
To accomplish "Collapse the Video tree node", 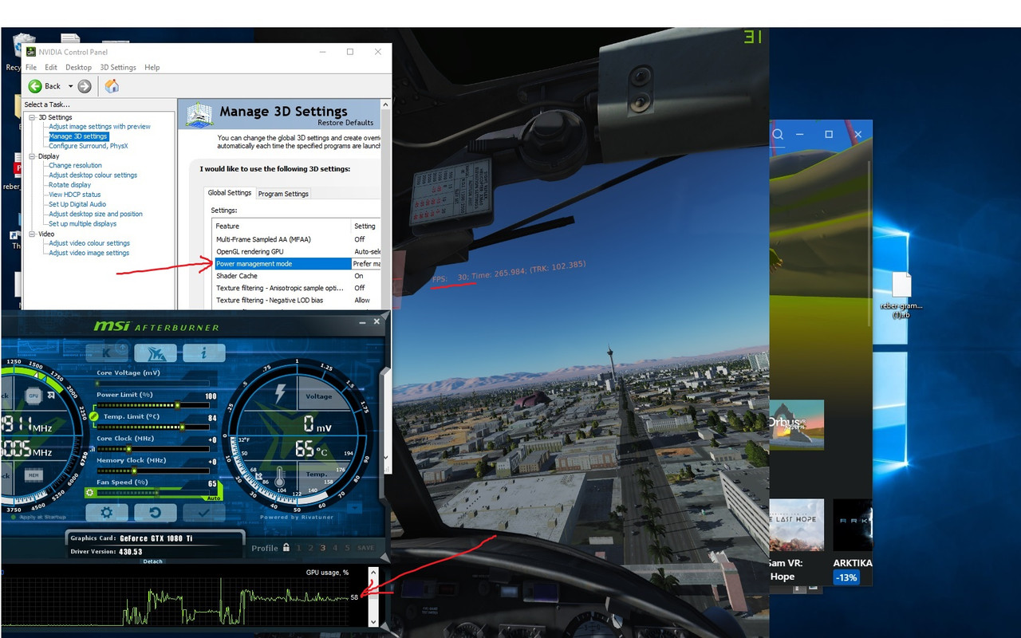I will click(x=33, y=234).
